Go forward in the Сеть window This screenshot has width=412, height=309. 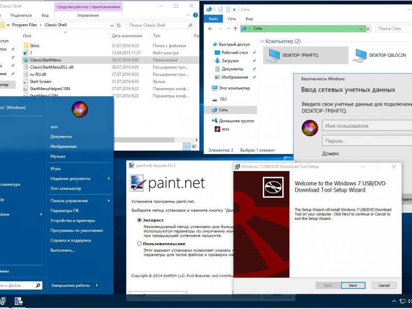point(220,29)
